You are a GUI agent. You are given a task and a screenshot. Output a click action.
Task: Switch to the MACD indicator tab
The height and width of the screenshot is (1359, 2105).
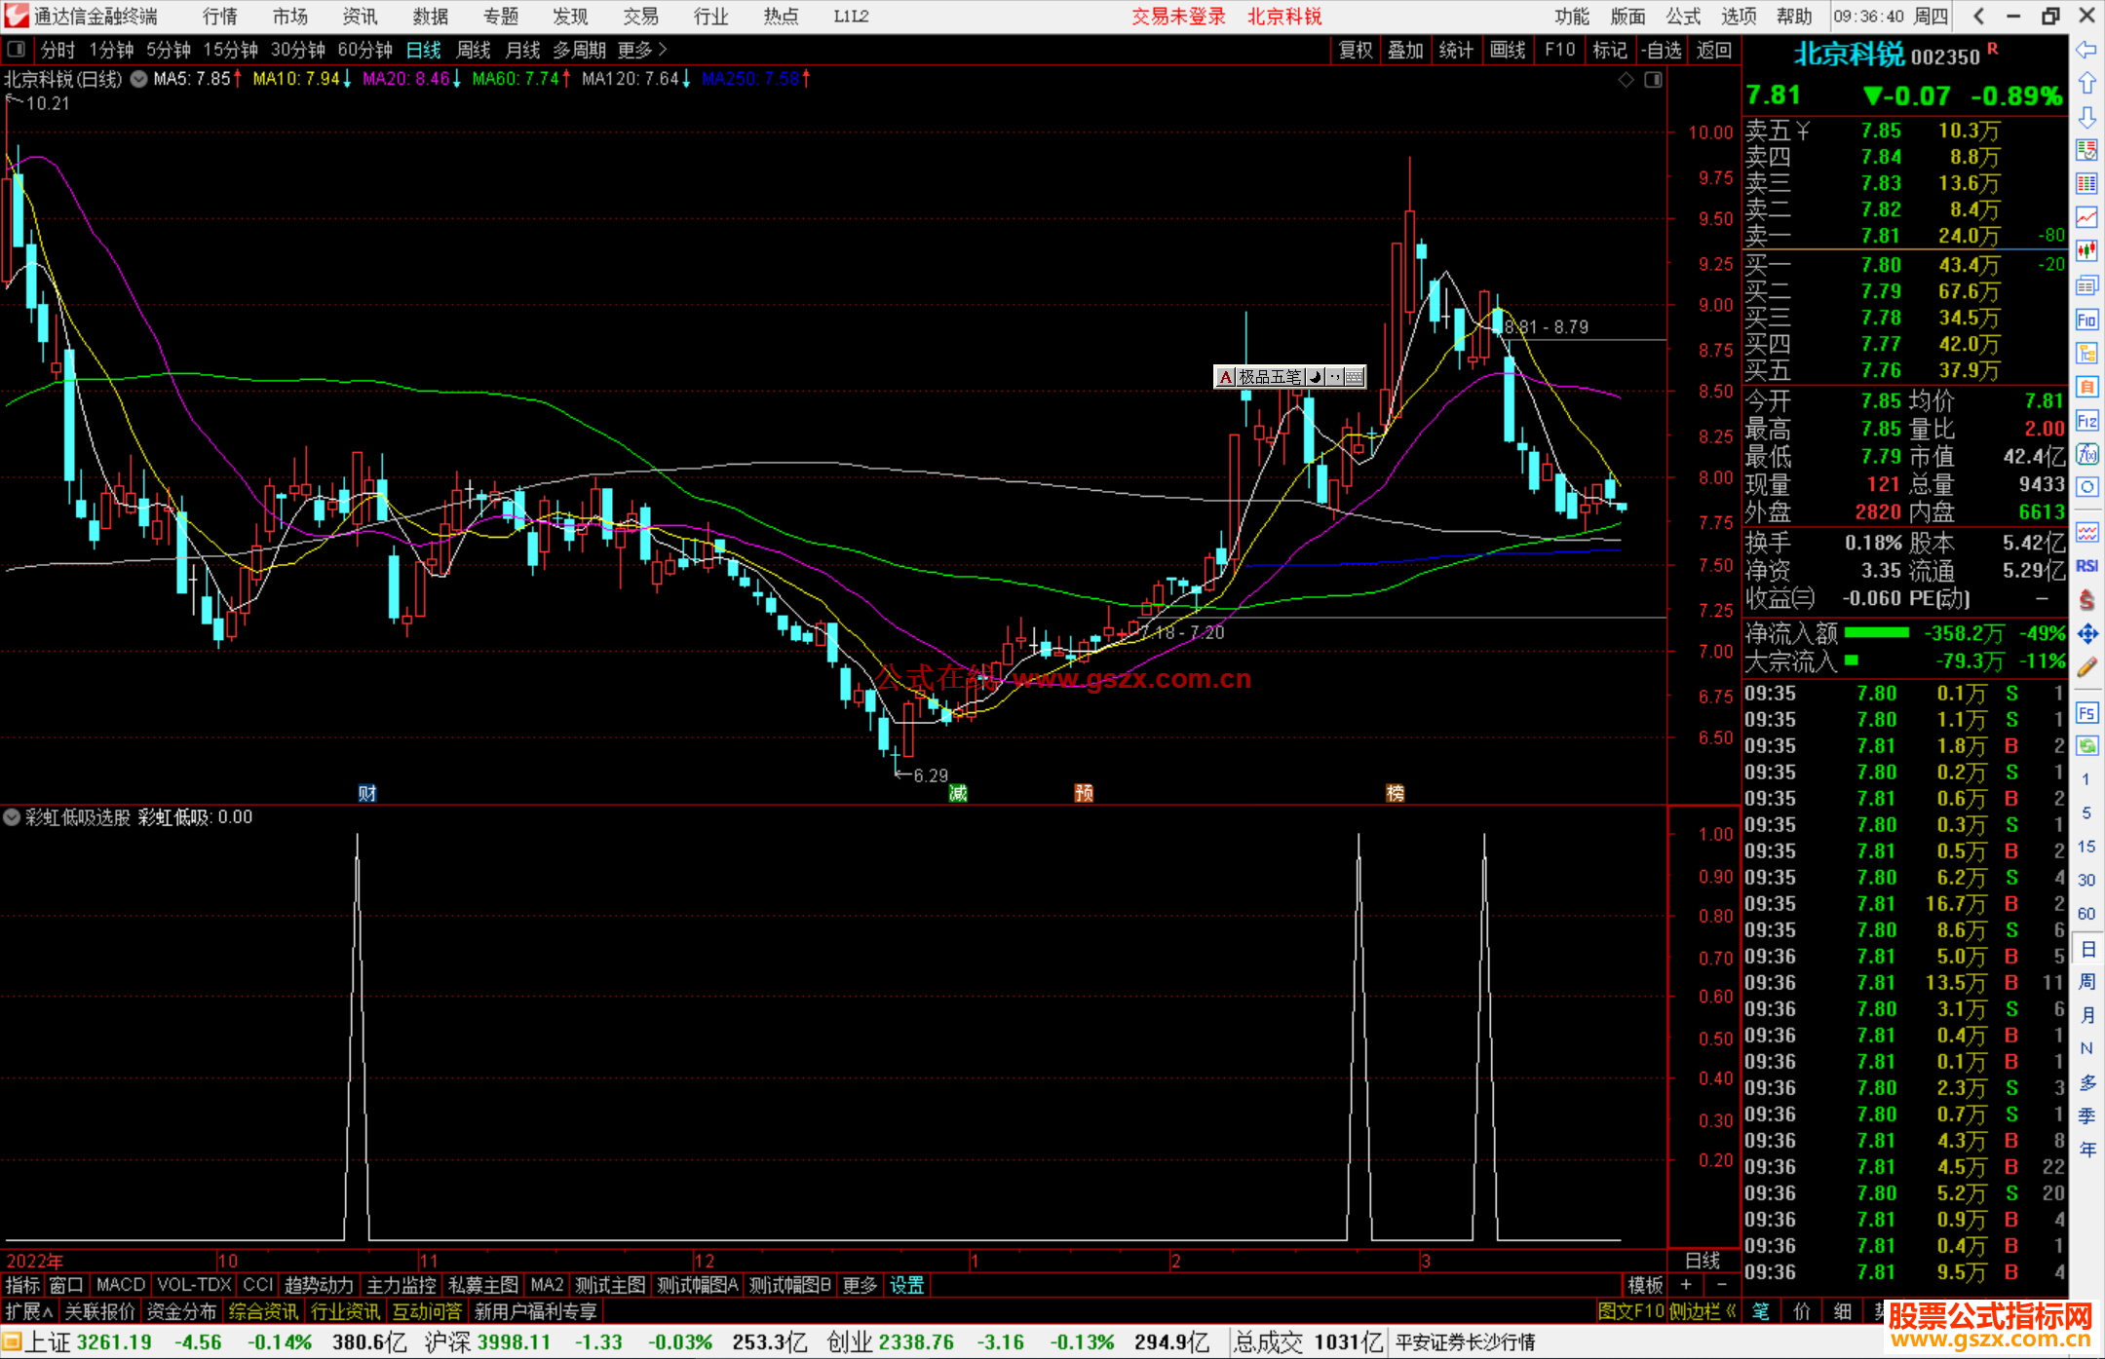(x=120, y=1285)
